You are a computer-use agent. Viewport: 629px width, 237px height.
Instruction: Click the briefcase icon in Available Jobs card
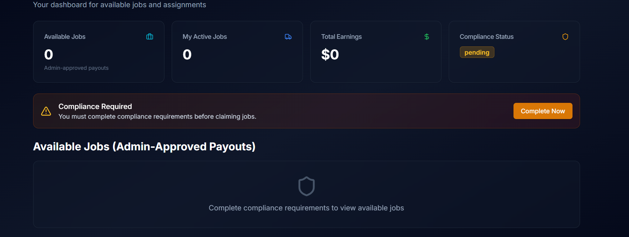click(150, 37)
